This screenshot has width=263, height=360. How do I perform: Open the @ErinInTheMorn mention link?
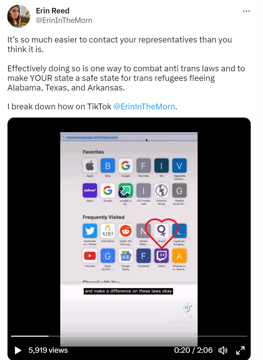(144, 107)
